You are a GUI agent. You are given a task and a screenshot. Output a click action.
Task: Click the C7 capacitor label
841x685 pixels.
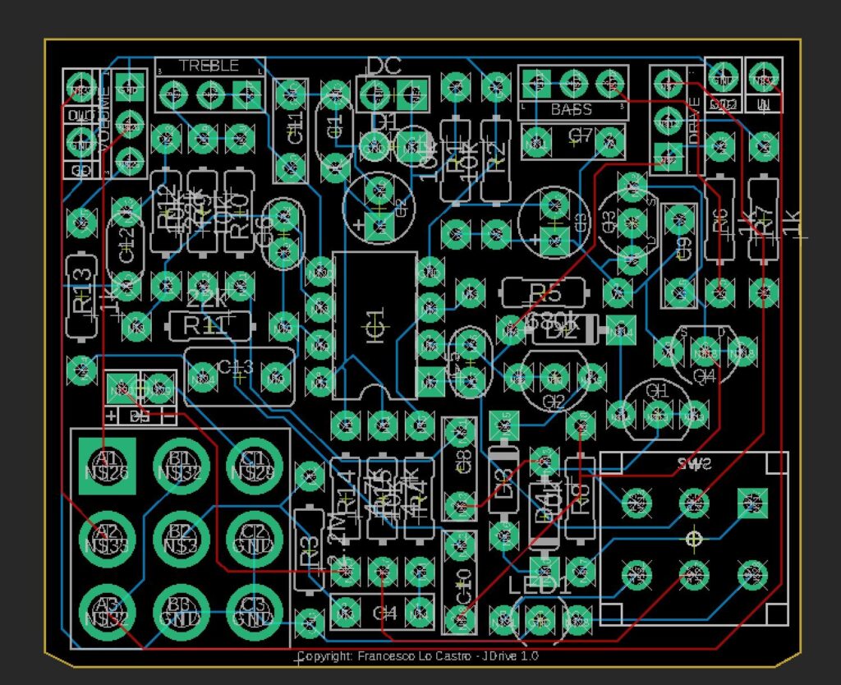click(581, 136)
